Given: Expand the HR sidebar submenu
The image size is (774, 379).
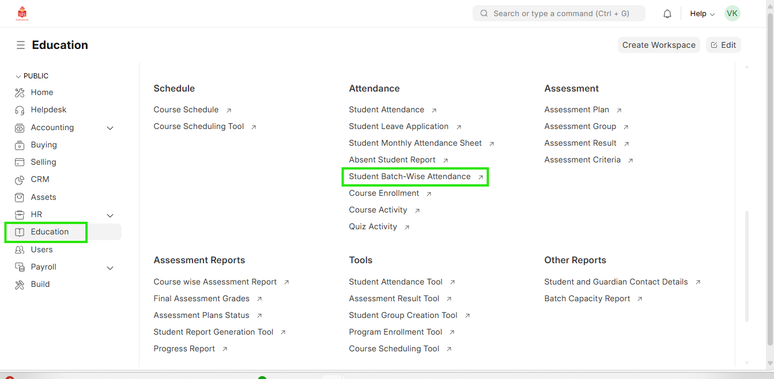Looking at the screenshot, I should 110,215.
